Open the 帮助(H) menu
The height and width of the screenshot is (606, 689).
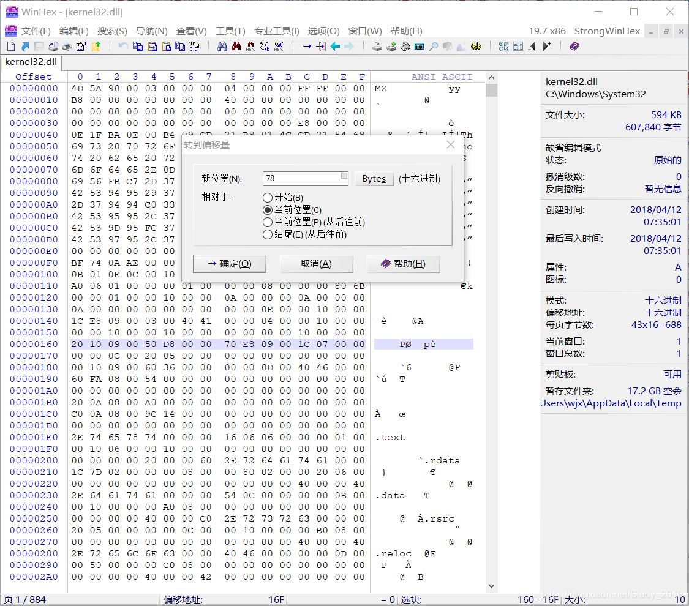click(407, 31)
